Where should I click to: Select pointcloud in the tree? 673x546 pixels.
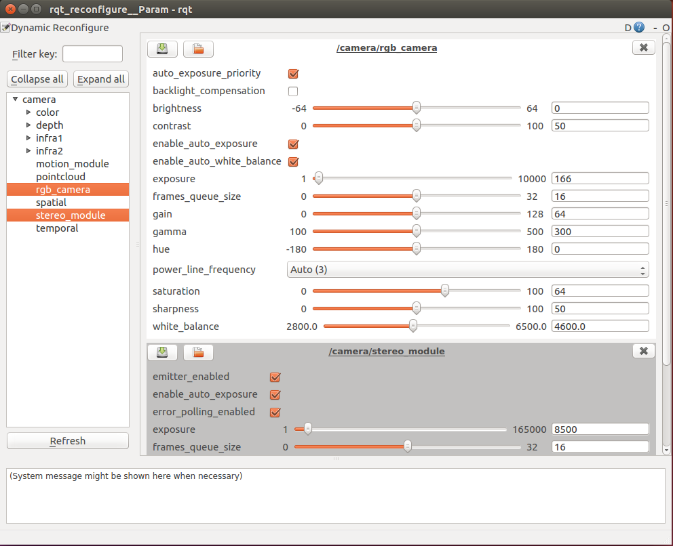pos(60,177)
